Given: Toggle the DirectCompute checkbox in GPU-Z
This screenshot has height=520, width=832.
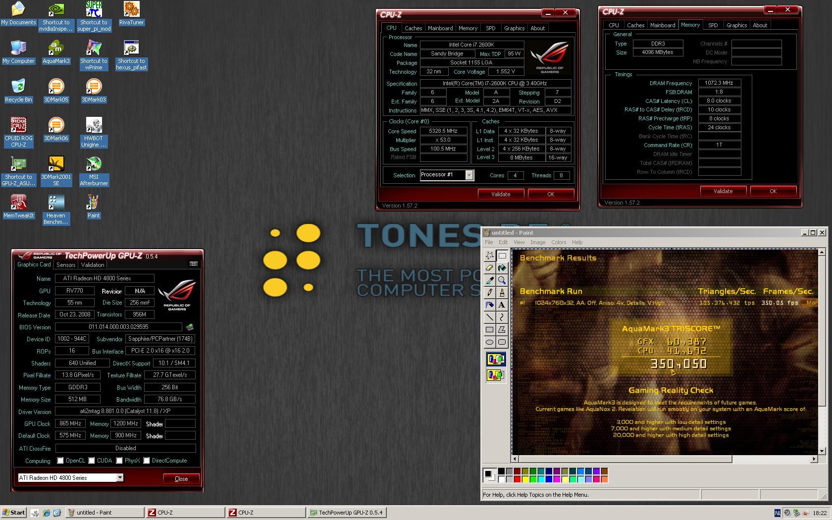Looking at the screenshot, I should pyautogui.click(x=147, y=461).
